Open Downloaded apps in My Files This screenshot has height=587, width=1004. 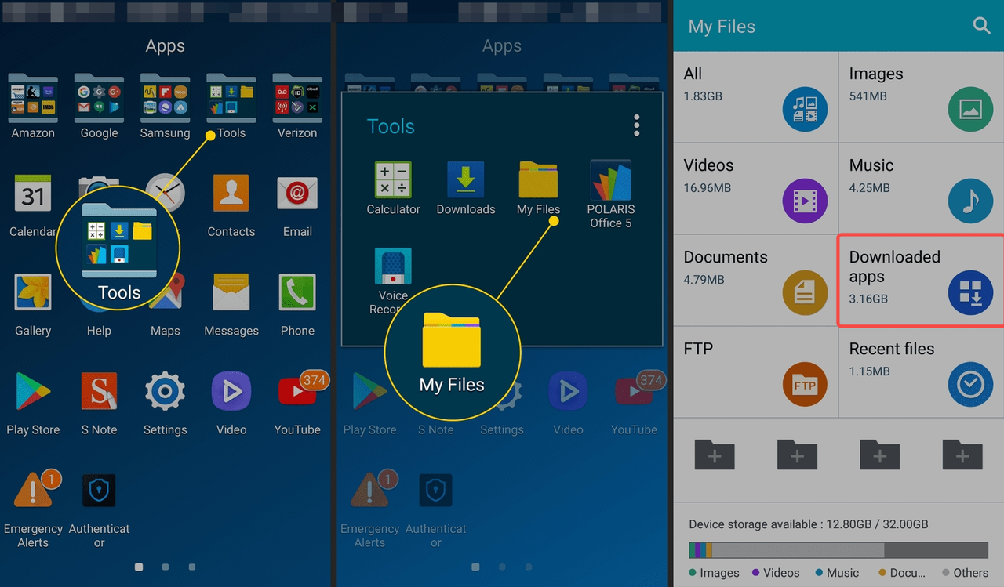922,280
